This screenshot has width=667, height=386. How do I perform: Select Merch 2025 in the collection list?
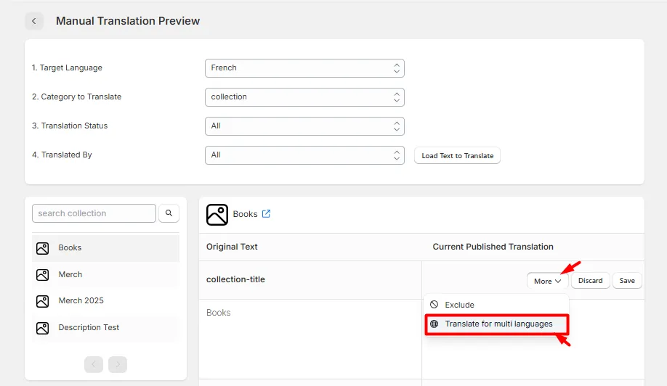click(105, 301)
